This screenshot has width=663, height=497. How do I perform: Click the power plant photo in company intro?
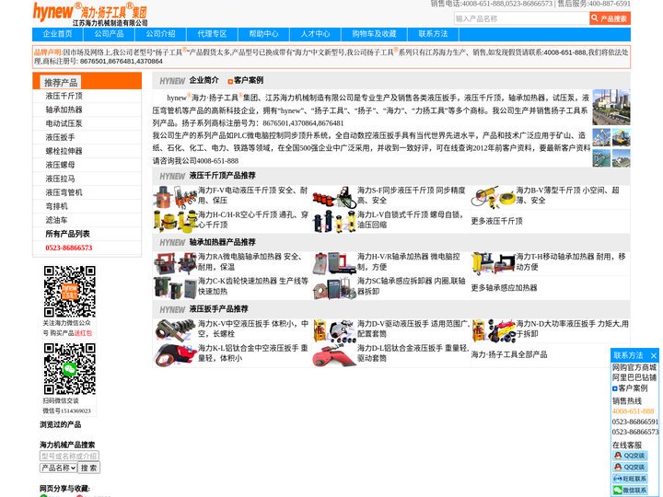pyautogui.click(x=611, y=108)
